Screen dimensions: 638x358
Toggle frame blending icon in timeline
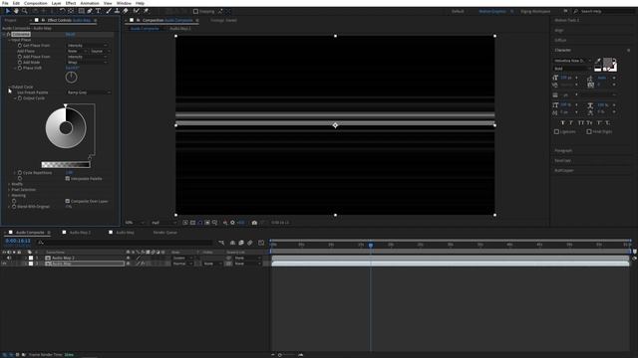(x=241, y=243)
